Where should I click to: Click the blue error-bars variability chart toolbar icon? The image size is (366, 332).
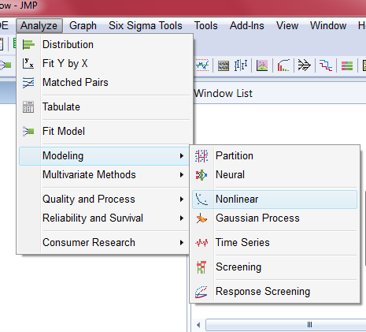241,65
